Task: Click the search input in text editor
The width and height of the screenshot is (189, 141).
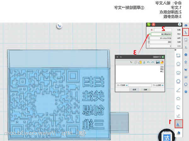Action: click(140, 85)
